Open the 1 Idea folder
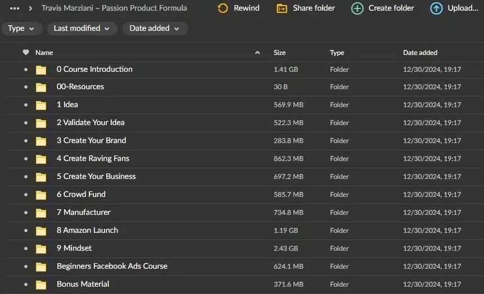Screen dimensions: 484x294 point(67,105)
